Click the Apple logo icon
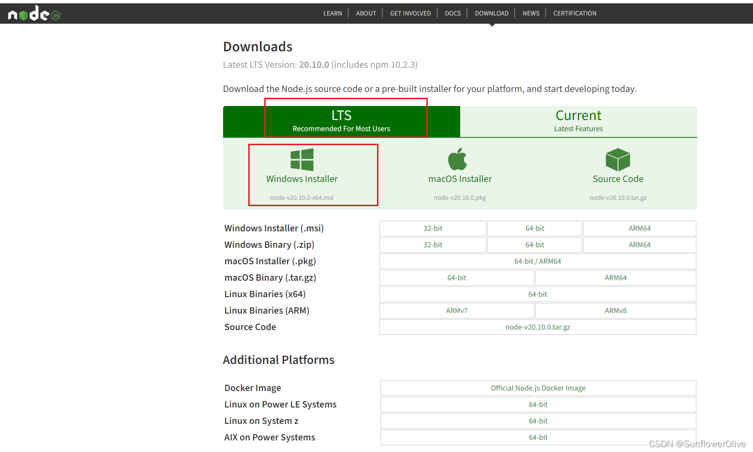753x452 pixels. [x=458, y=159]
